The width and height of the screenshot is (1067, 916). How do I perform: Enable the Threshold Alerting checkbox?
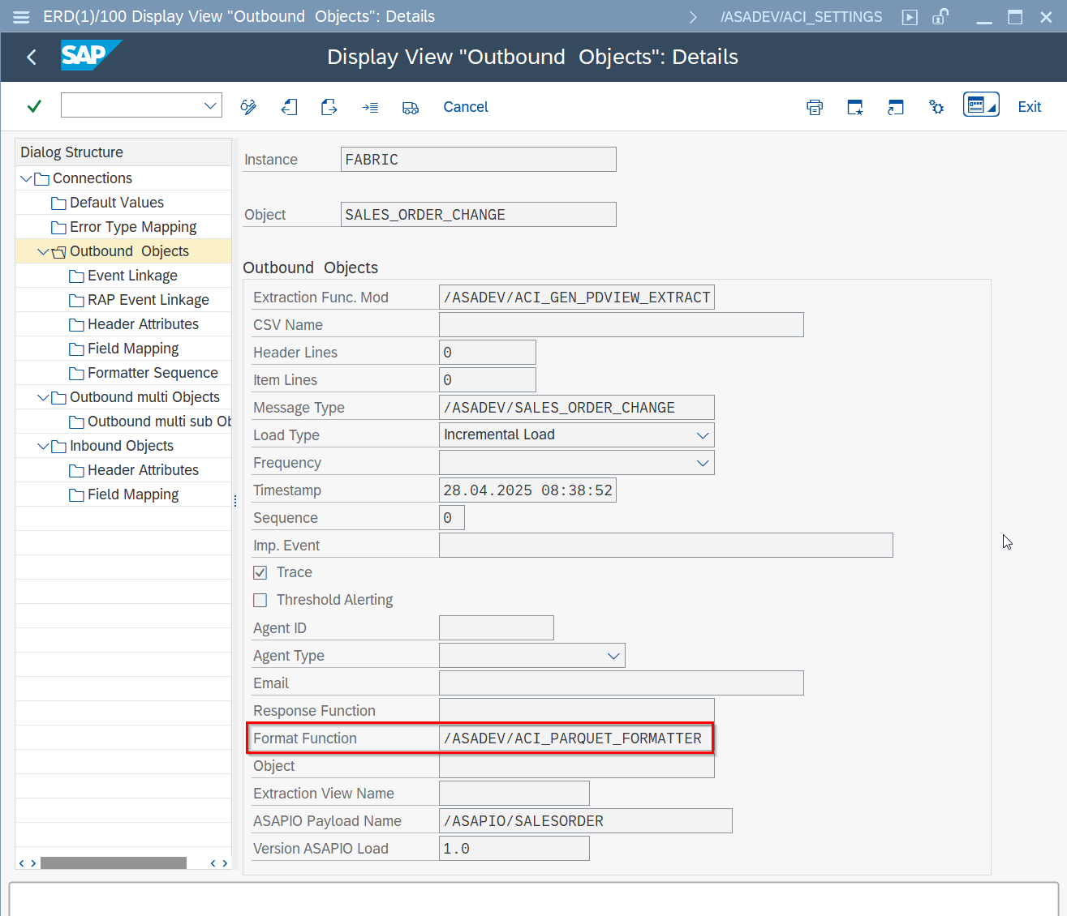(x=260, y=600)
